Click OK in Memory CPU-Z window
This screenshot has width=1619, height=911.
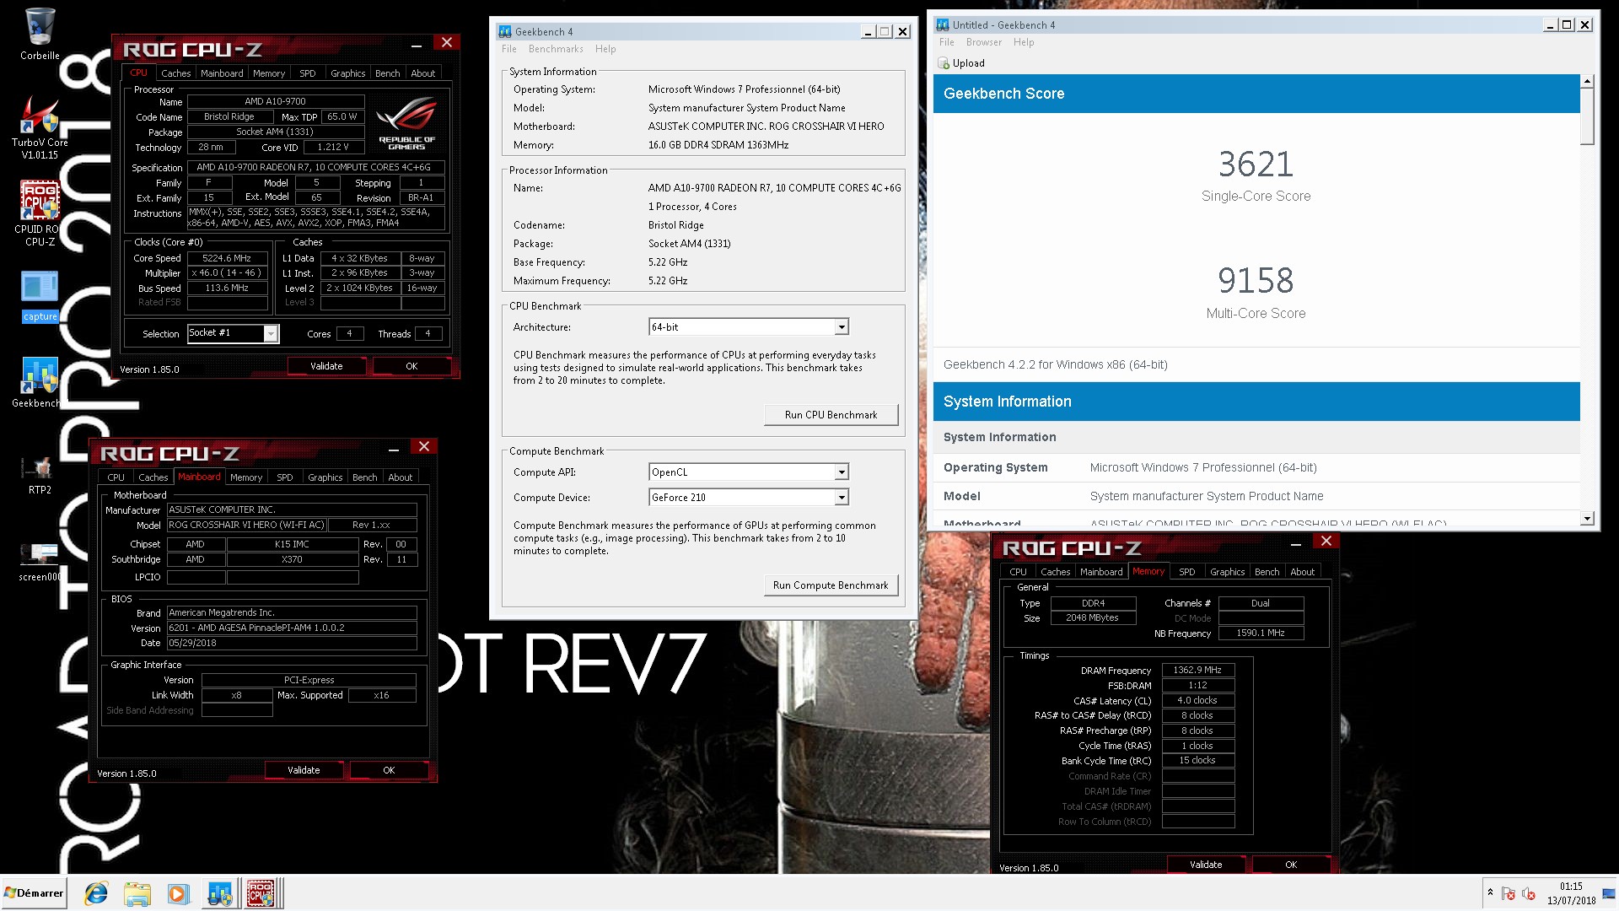point(1291,865)
